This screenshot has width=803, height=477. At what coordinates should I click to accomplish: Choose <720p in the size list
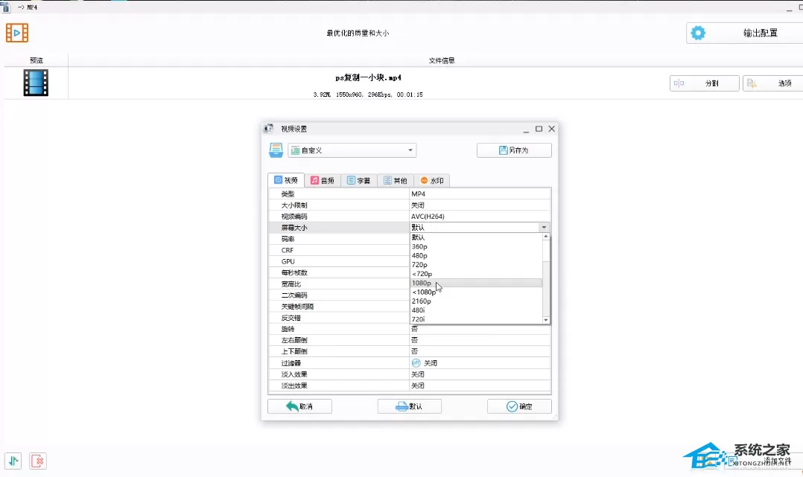422,274
